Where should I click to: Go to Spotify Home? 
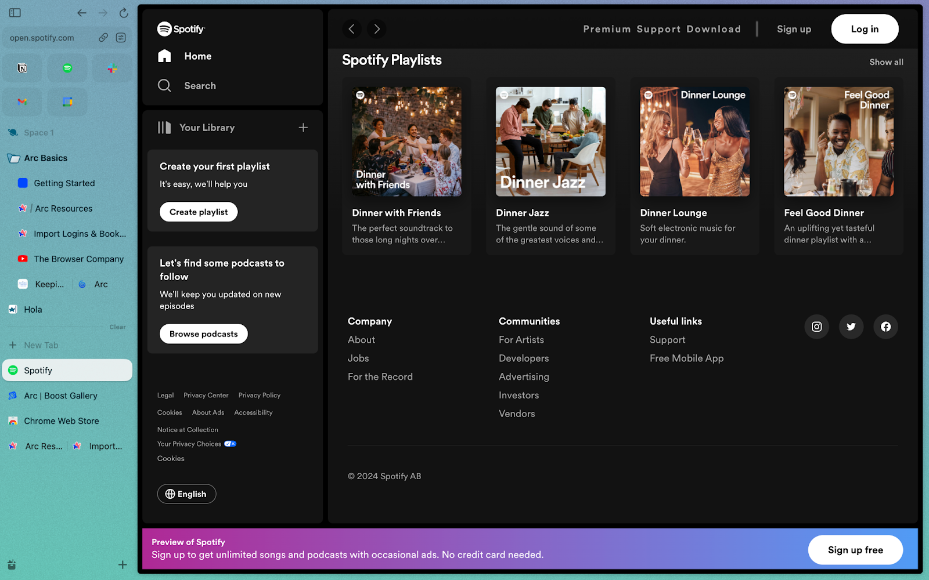pyautogui.click(x=185, y=56)
